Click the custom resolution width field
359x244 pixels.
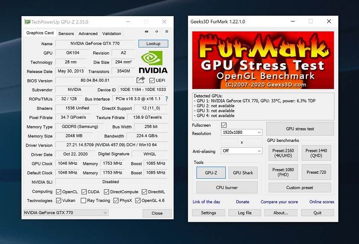[x=229, y=142]
